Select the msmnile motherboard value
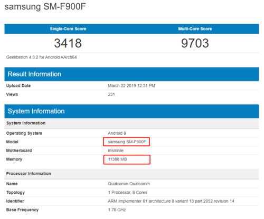Viewport: 264px width, 219px height. coord(116,151)
